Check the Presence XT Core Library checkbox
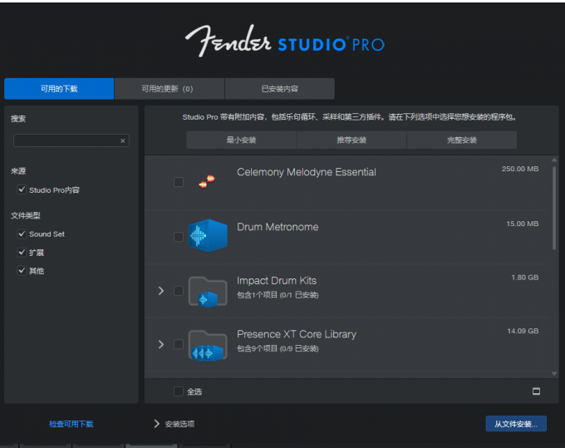The width and height of the screenshot is (565, 448). [x=179, y=344]
